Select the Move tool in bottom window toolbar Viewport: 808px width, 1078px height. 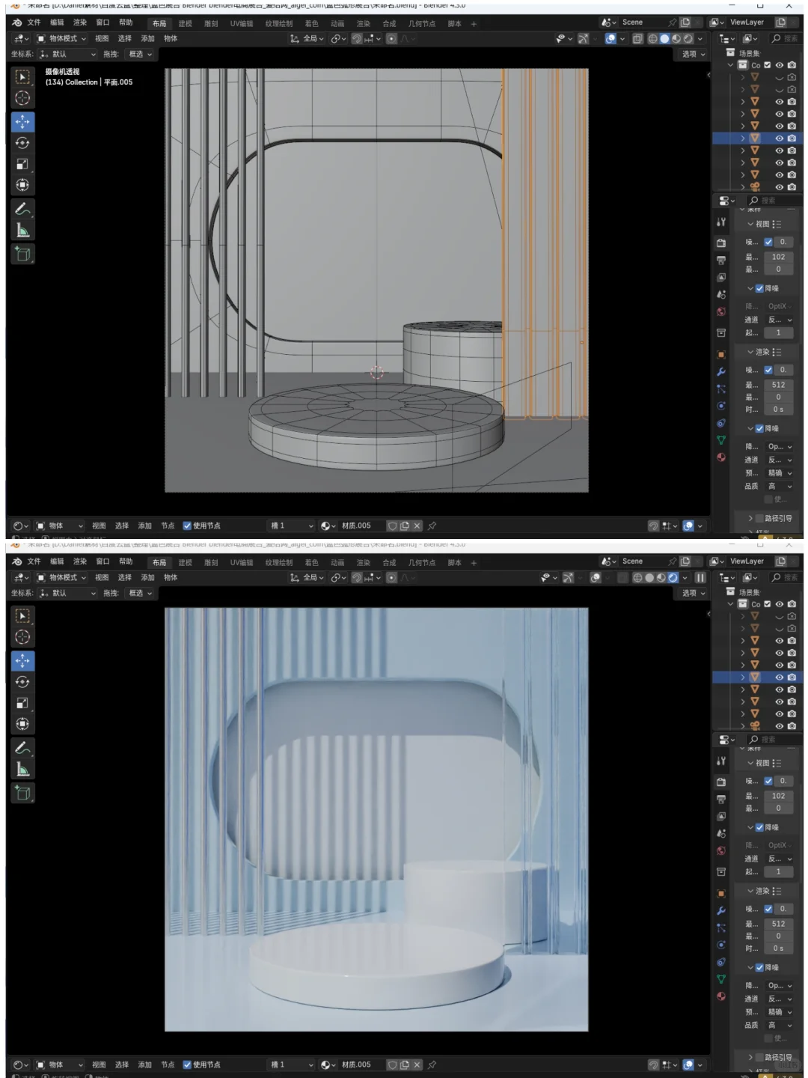click(x=22, y=661)
